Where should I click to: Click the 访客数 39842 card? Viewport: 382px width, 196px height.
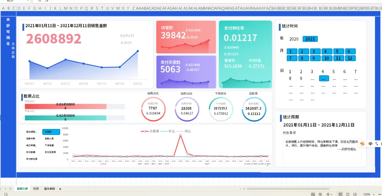(186, 37)
